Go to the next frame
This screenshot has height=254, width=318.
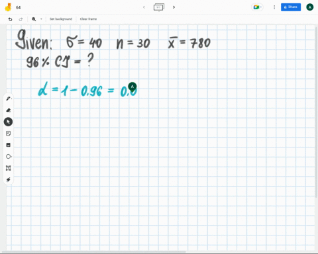[174, 7]
